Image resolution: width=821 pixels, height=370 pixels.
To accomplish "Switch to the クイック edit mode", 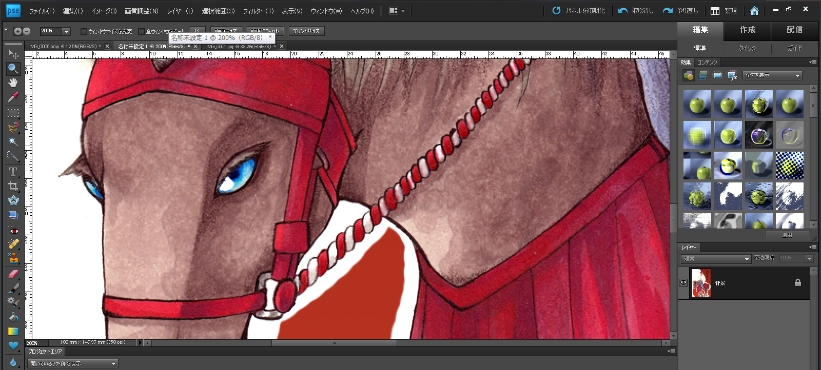I will coord(747,48).
